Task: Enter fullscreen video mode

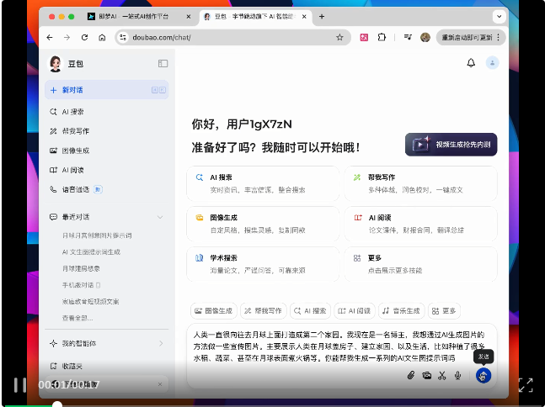Action: 526,385
